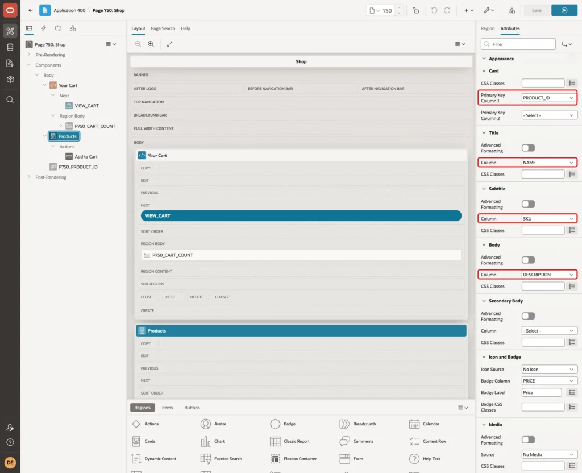Open the layout options hamburger menu

pos(460,44)
